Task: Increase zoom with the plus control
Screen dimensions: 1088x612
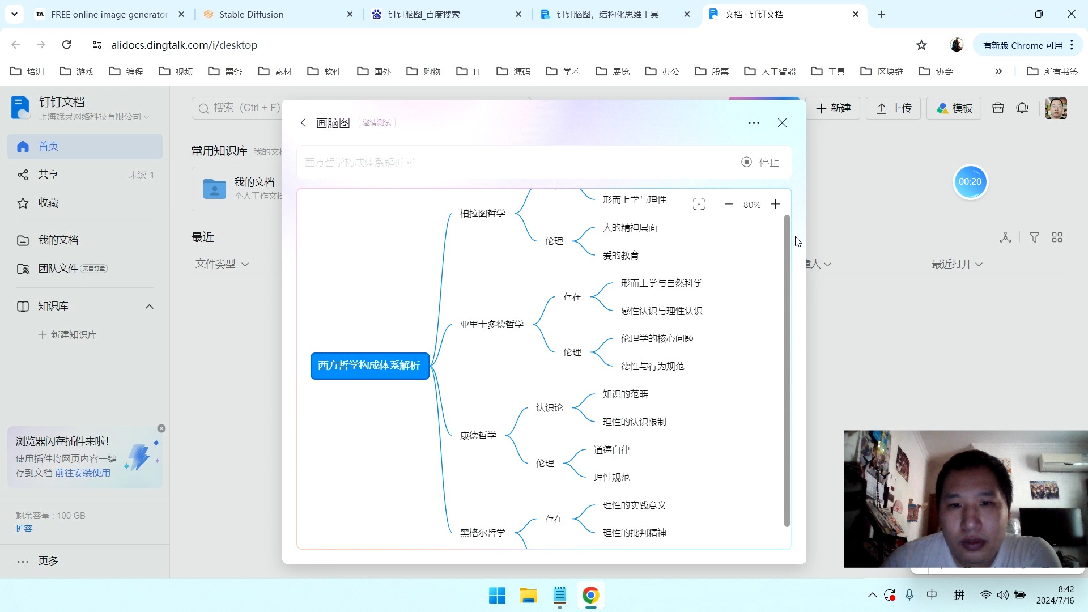Action: pyautogui.click(x=775, y=204)
